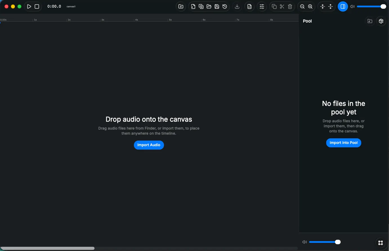The width and height of the screenshot is (389, 251).
Task: Click the 3s mark on the timeline ruler
Action: (x=103, y=20)
